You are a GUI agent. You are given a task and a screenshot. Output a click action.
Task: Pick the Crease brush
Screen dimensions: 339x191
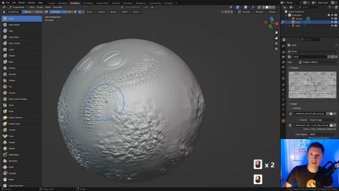click(x=22, y=68)
